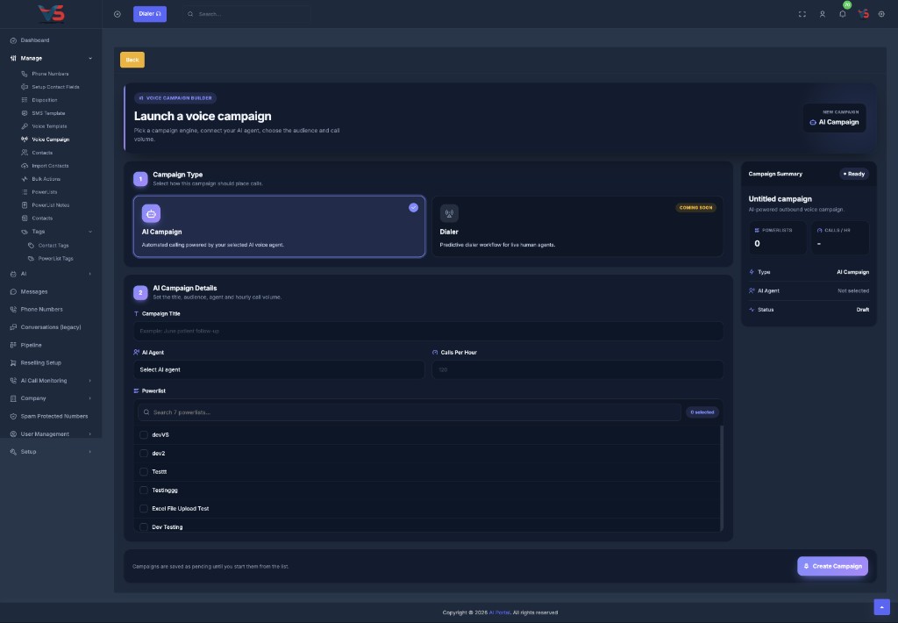The width and height of the screenshot is (898, 623).
Task: Open the Dialer button
Action: point(150,14)
